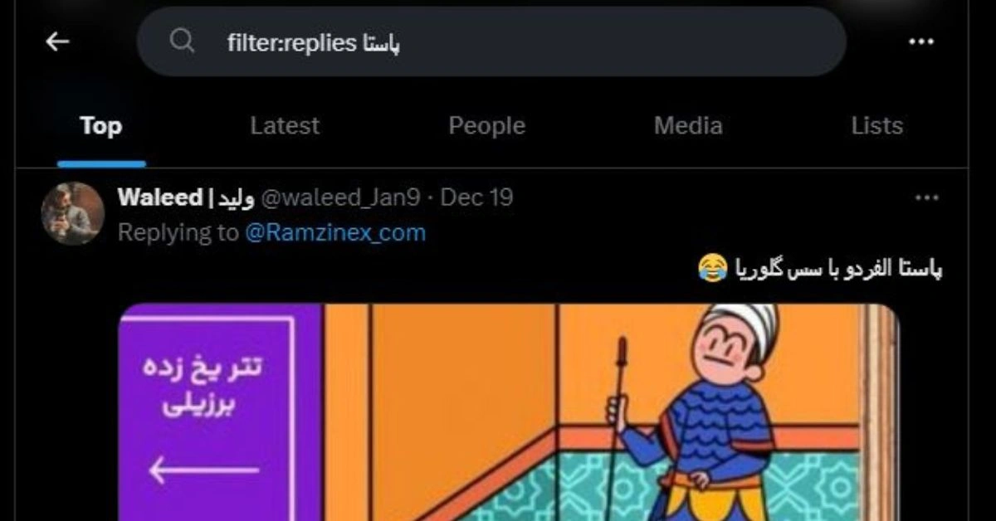This screenshot has height=521, width=996.
Task: Open Waleed's profile avatar picture
Action: pos(72,213)
